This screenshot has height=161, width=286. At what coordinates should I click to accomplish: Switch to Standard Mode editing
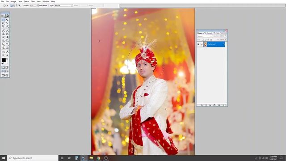coord(3,68)
